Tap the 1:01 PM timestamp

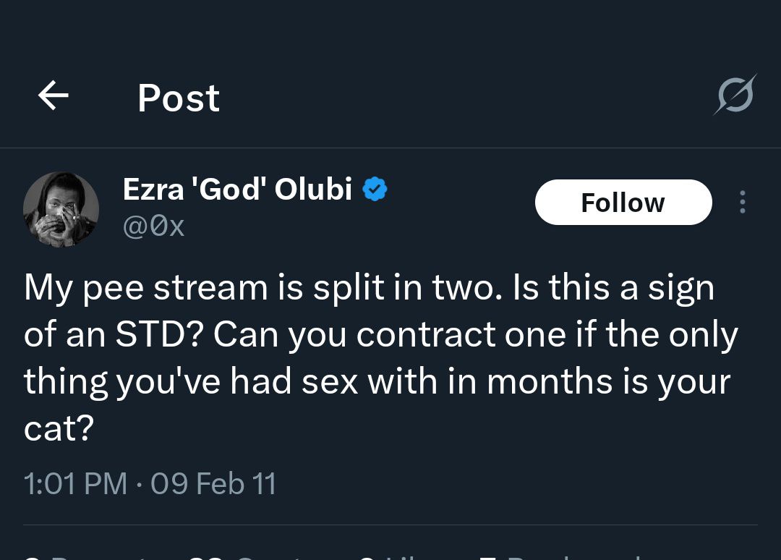click(x=75, y=483)
